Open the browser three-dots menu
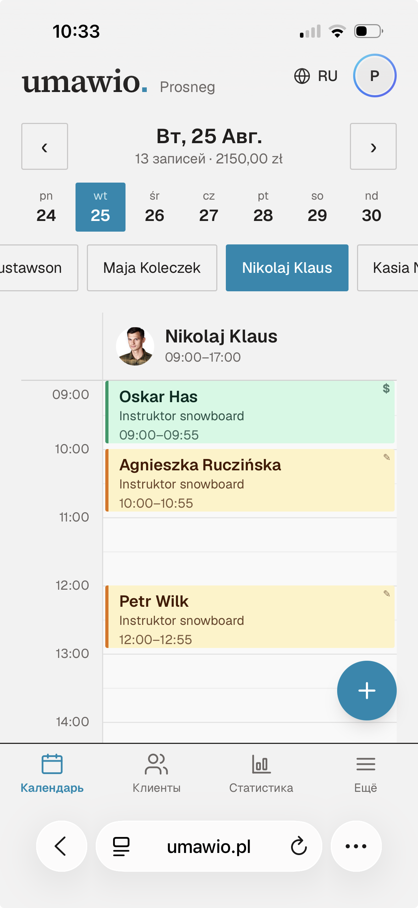418x908 pixels. tap(356, 846)
